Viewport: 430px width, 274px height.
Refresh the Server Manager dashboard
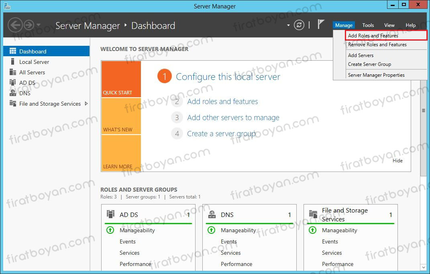299,25
